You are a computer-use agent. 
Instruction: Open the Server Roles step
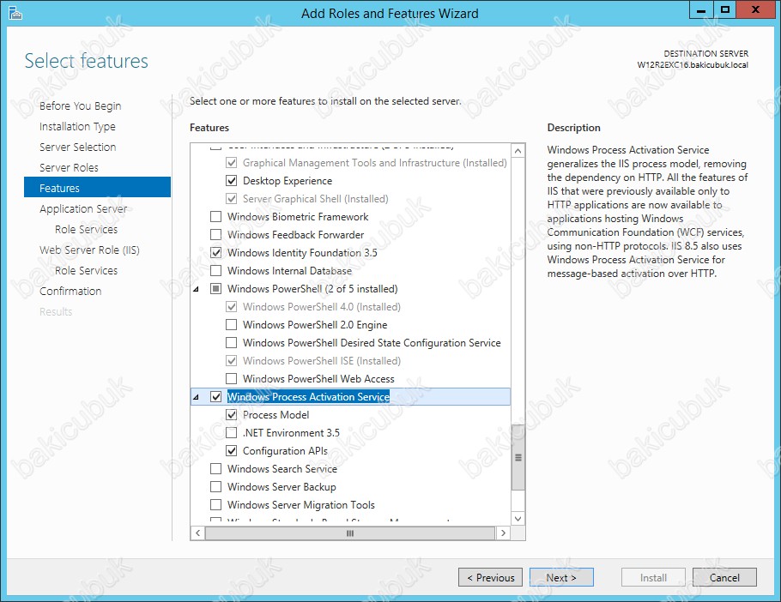[69, 168]
